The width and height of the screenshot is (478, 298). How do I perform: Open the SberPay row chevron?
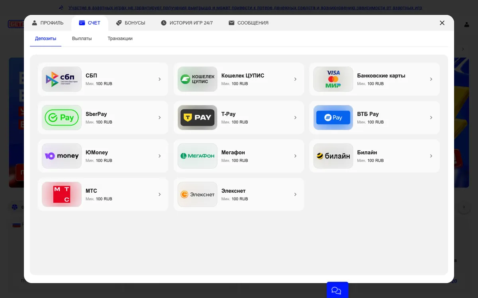tap(160, 118)
